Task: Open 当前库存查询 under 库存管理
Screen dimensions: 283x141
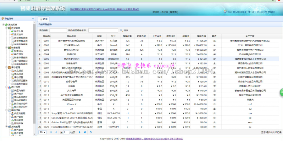Action: click(x=21, y=84)
